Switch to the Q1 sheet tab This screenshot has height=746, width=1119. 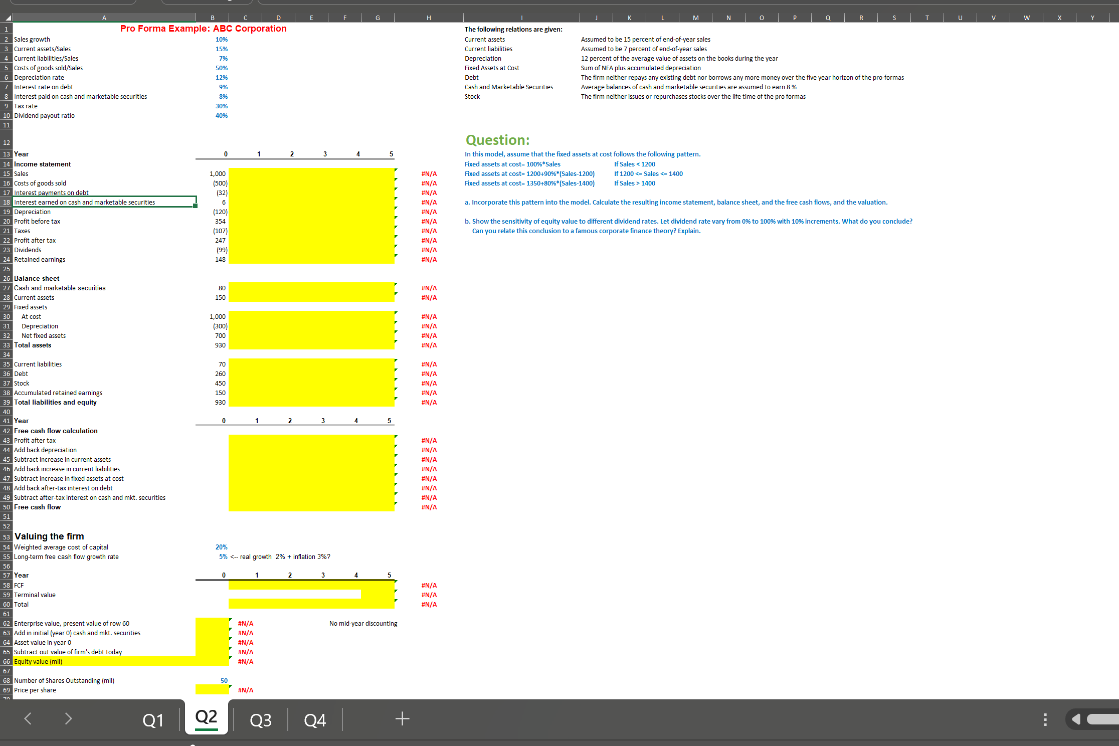coord(153,720)
